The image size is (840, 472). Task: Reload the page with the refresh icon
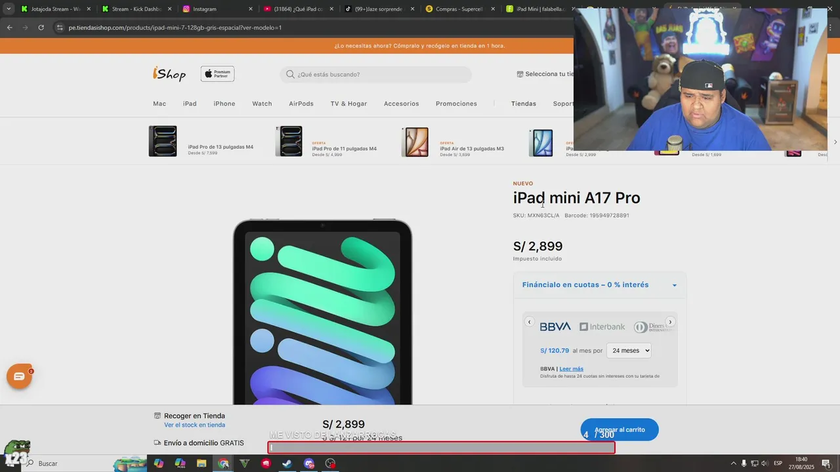tap(41, 28)
